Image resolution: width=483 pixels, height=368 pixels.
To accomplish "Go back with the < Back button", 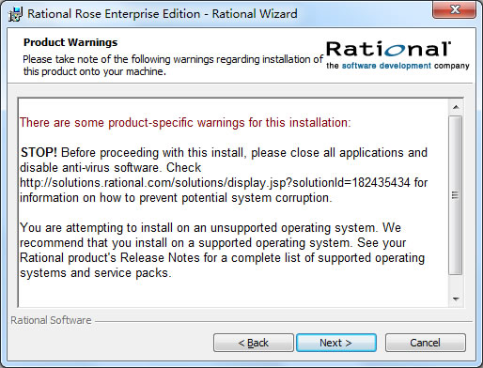I will point(254,343).
